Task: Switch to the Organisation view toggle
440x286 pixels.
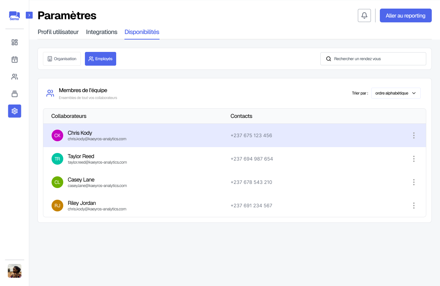Action: [x=62, y=59]
